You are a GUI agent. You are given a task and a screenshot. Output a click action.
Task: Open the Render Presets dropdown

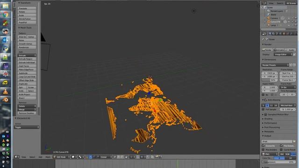pyautogui.click(x=275, y=65)
